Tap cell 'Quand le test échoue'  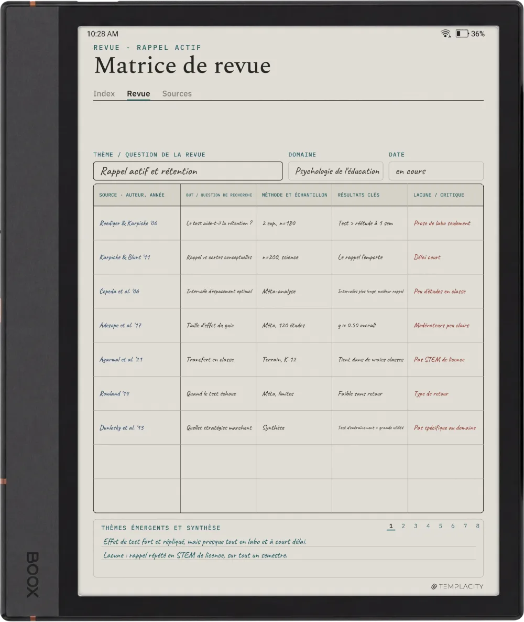pos(219,393)
